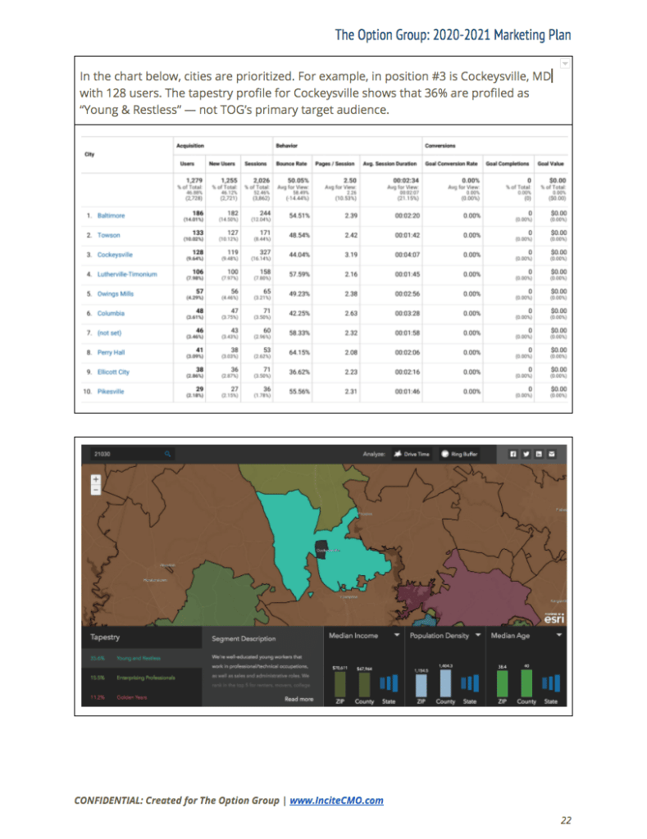Click the Population Density County bar
This screenshot has width=647, height=839.
(445, 683)
